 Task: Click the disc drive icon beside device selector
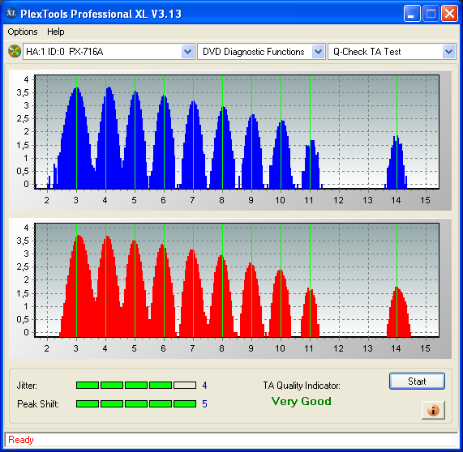click(x=14, y=51)
